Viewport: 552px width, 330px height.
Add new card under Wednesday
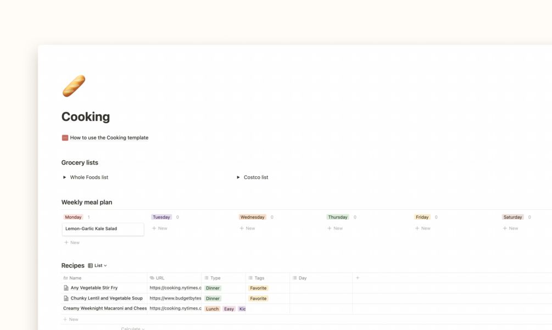tap(247, 228)
